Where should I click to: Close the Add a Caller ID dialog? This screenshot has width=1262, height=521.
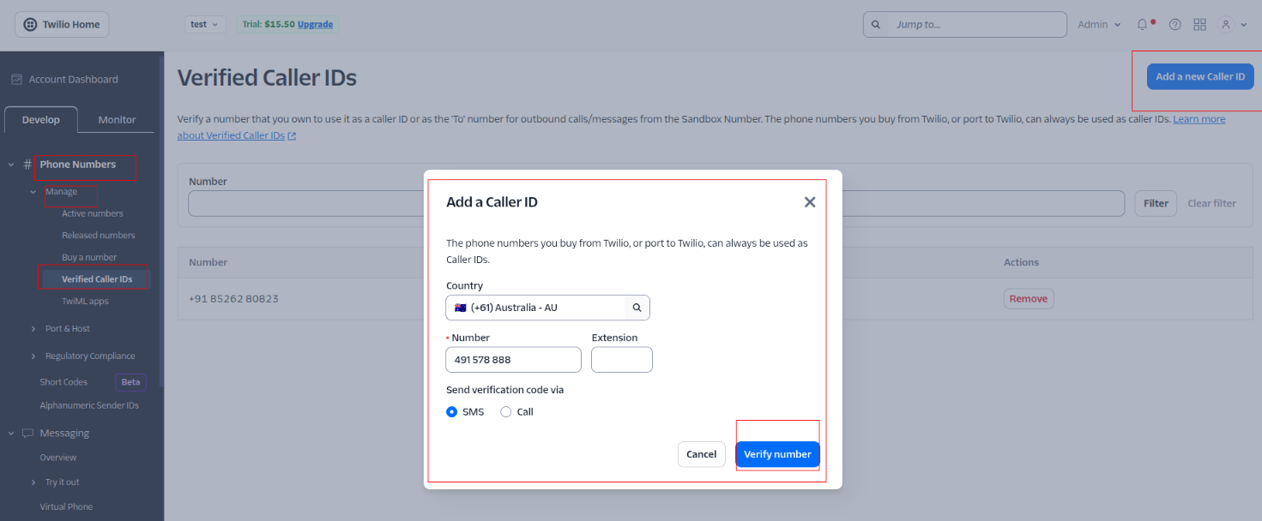click(809, 202)
